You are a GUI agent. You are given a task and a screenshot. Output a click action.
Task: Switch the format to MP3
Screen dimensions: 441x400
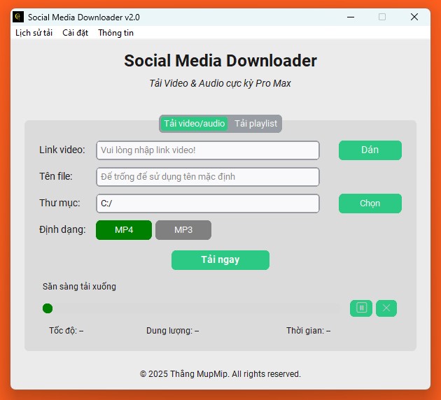pyautogui.click(x=183, y=230)
